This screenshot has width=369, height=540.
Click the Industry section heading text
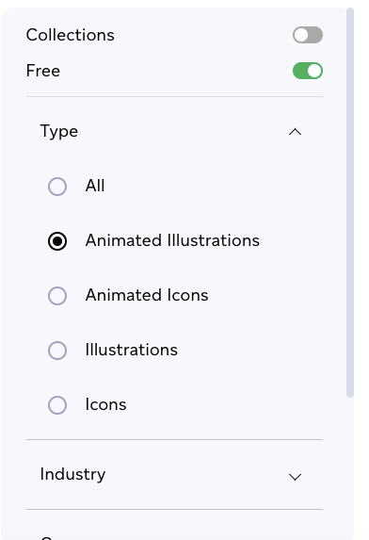(x=72, y=475)
